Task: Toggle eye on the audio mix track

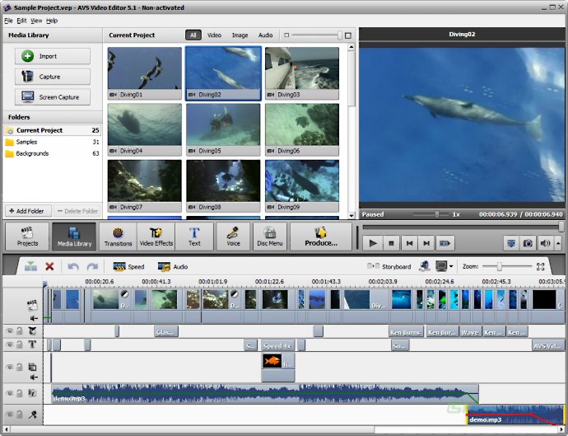Action: pos(10,393)
